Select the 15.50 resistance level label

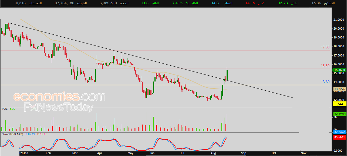325,66
